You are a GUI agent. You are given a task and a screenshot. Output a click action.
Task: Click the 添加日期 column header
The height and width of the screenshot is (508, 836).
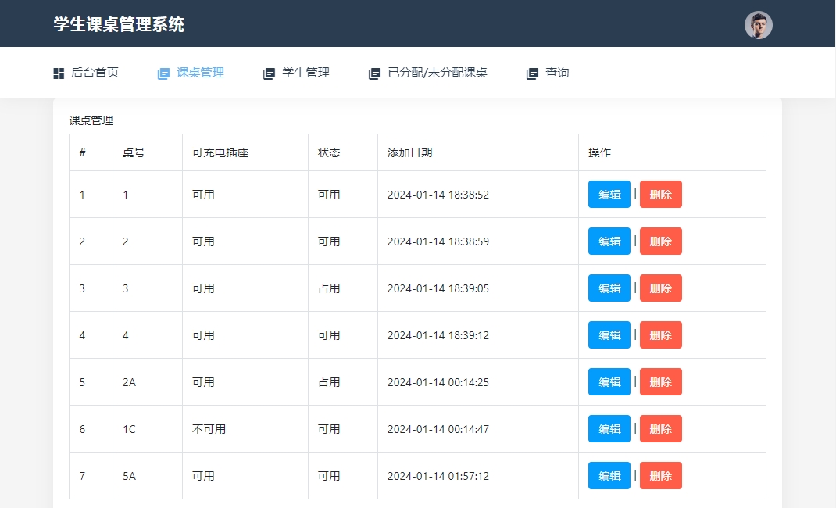(409, 152)
